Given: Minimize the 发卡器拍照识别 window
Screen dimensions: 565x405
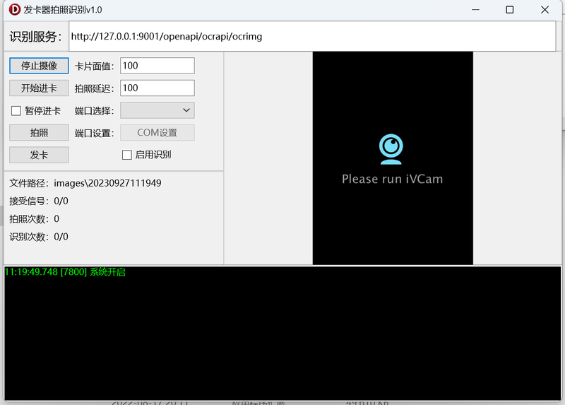Looking at the screenshot, I should pos(475,10).
